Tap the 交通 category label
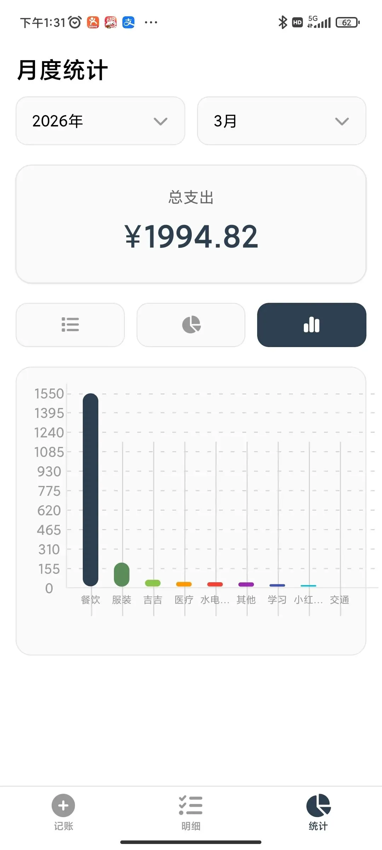This screenshot has height=850, width=382. 340,600
